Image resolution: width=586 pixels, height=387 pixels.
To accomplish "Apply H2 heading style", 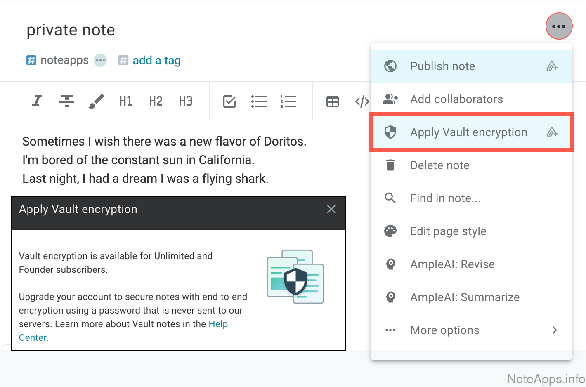I will 156,101.
